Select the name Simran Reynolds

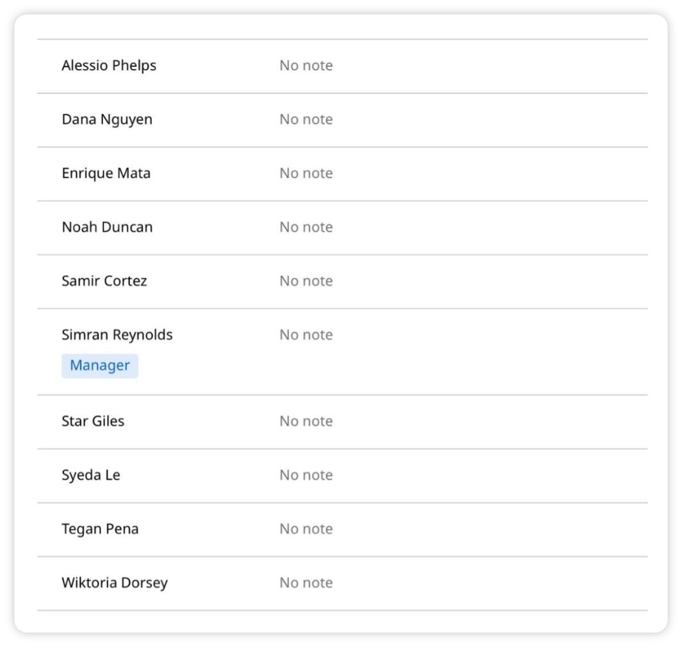tap(117, 335)
